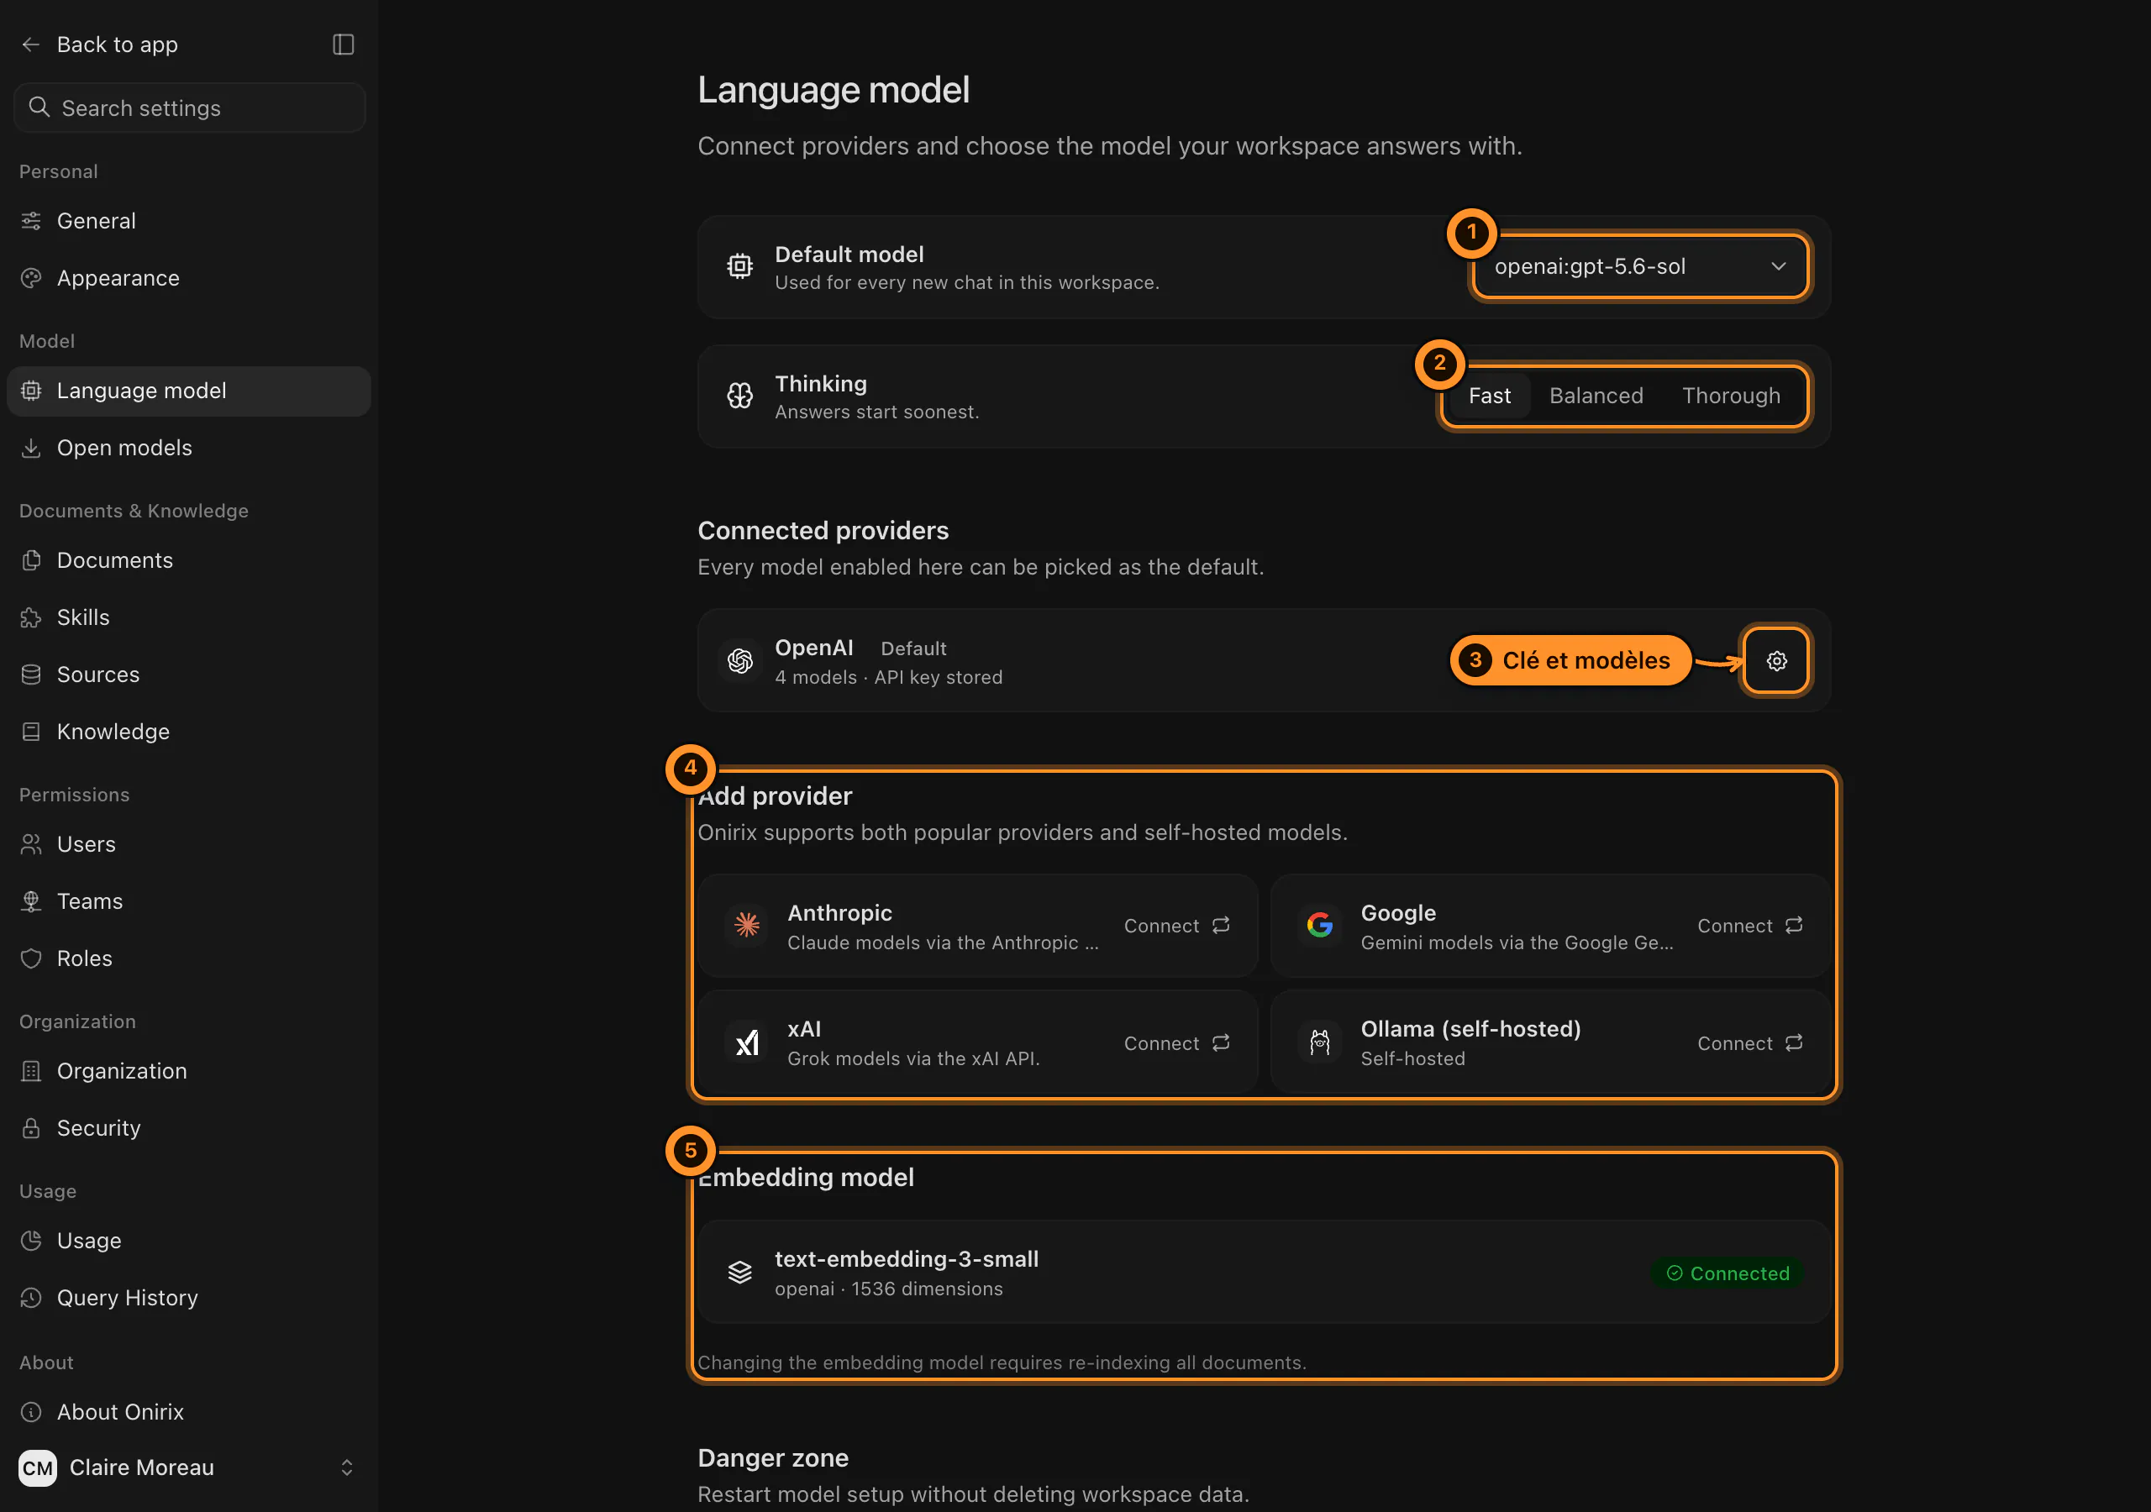
Task: Click the Back to app arrow icon
Action: tap(31, 44)
